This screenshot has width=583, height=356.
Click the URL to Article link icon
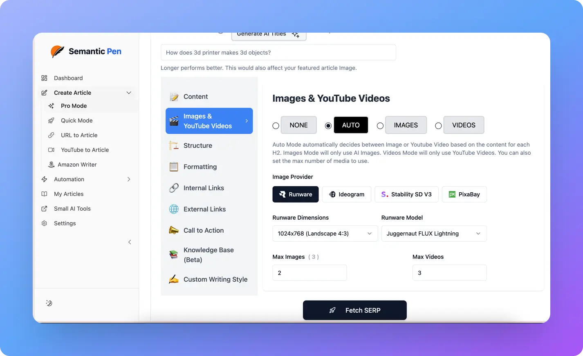(51, 135)
